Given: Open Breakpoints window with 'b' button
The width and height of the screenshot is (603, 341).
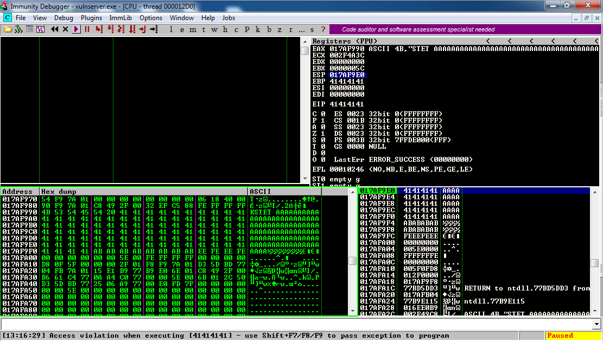Looking at the screenshot, I should click(x=269, y=29).
